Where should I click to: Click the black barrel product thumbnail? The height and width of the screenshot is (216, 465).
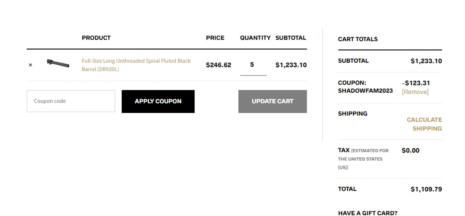tap(58, 64)
